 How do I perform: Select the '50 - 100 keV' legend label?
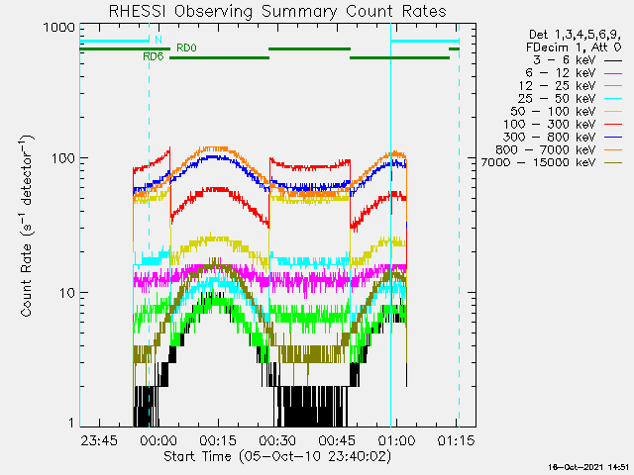[554, 112]
